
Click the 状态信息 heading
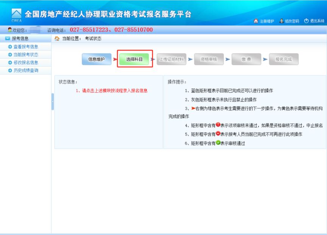[68, 82]
